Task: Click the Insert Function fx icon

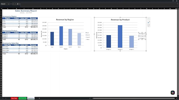Action: pos(18,4)
